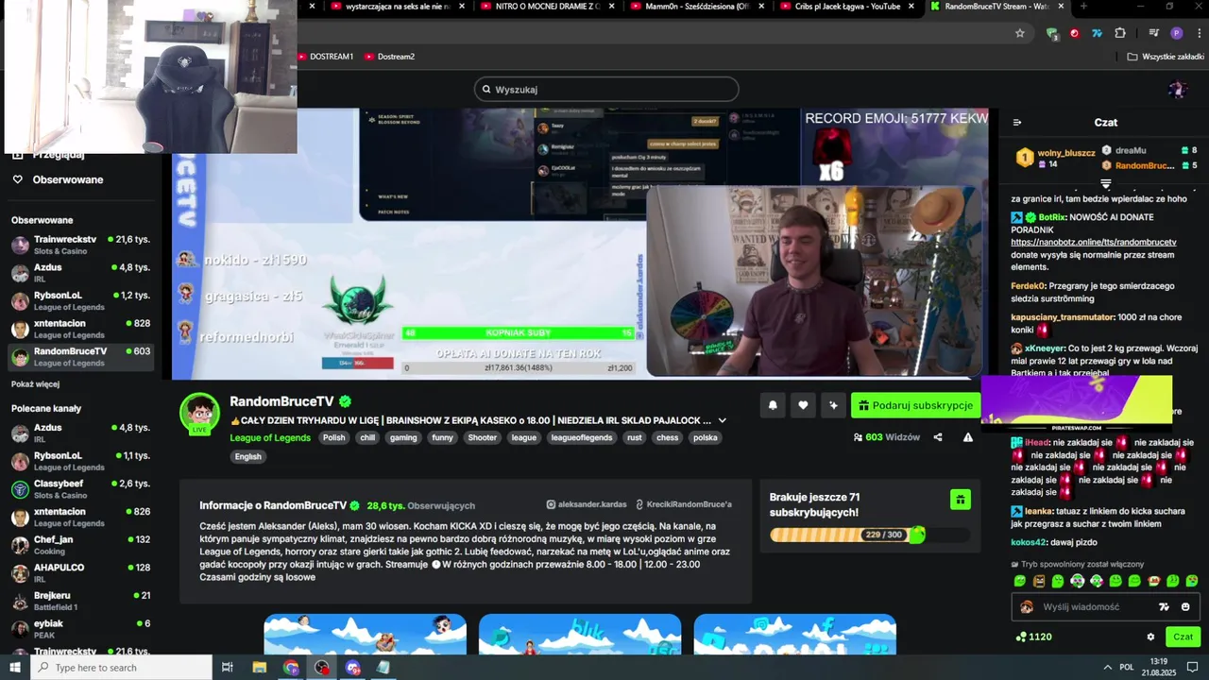Open the Dostream2 bookmark
This screenshot has width=1209, height=680.
(x=390, y=57)
